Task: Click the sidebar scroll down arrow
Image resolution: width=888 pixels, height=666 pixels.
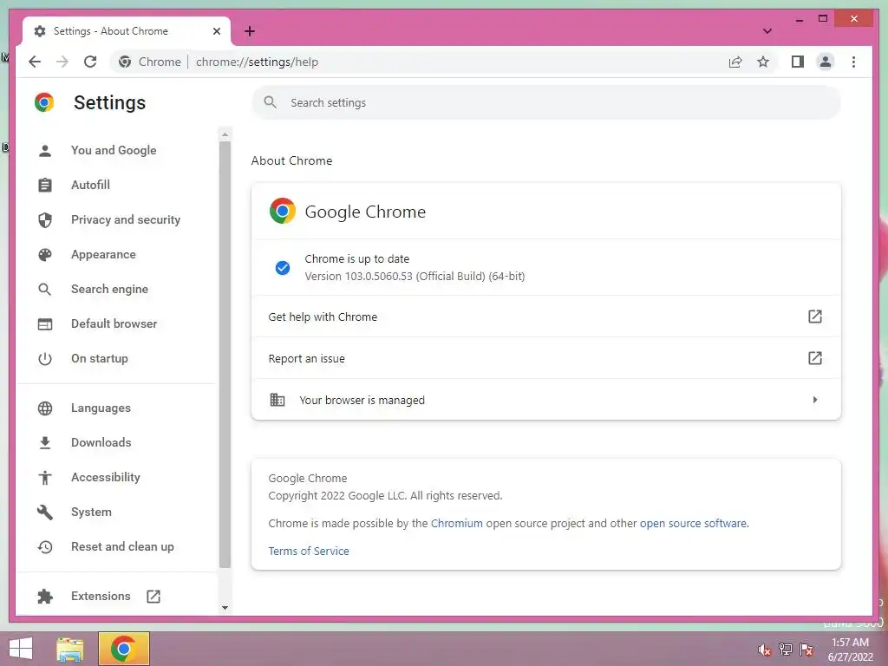Action: pyautogui.click(x=225, y=608)
